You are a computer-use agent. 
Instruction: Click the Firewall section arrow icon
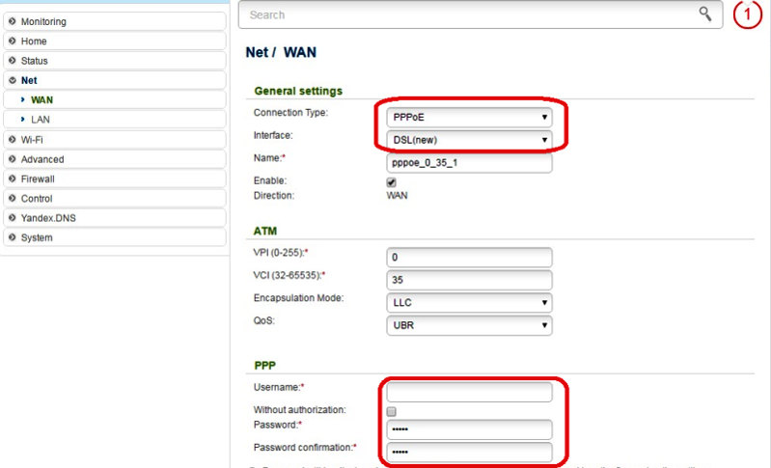(13, 179)
